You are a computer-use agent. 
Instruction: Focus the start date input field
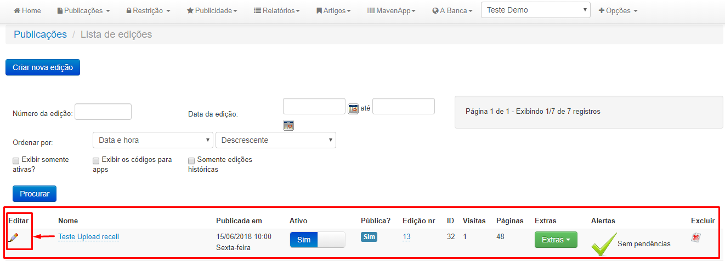pos(314,106)
